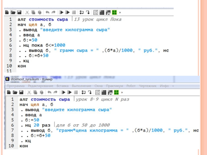Click Paste icon in upper Kumir toolbar
207x155 pixels.
click(x=40, y=12)
